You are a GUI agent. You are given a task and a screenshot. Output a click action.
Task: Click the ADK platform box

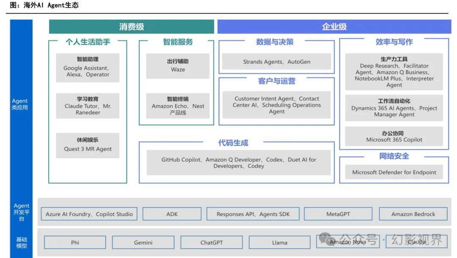pyautogui.click(x=172, y=214)
